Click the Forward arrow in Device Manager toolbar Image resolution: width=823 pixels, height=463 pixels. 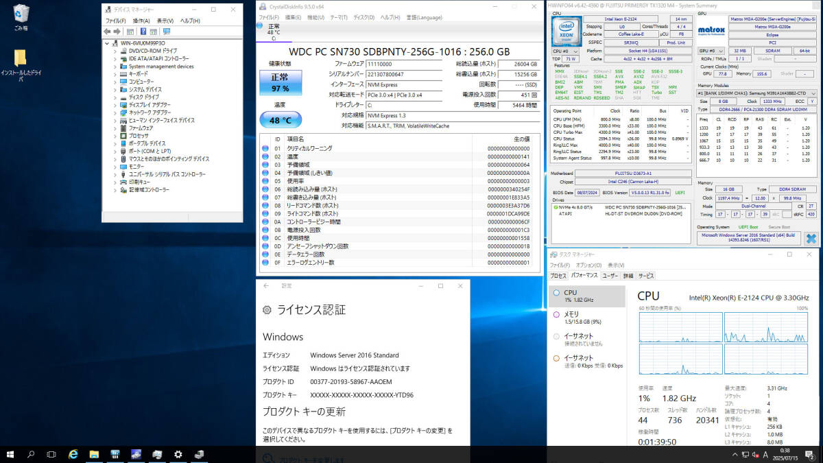tap(117, 32)
